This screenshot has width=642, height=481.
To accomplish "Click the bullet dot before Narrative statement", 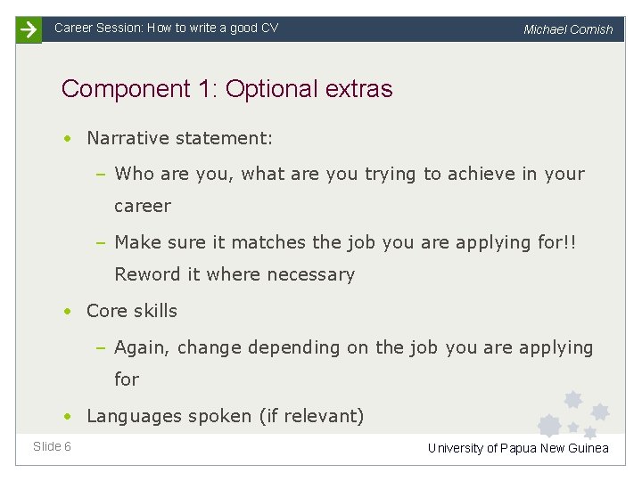I will coord(68,138).
